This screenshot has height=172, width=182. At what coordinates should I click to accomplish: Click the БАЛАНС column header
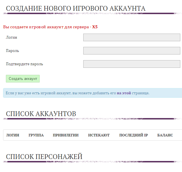click(x=165, y=135)
